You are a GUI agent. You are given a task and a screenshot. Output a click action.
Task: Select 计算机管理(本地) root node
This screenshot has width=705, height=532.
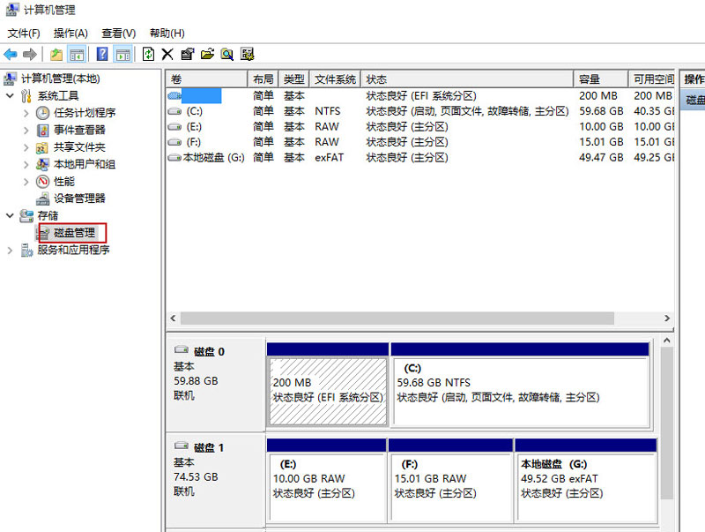(61, 79)
